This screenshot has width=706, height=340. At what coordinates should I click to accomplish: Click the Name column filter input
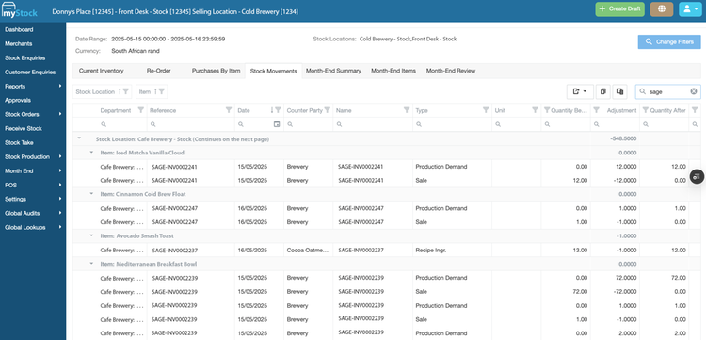[373, 124]
